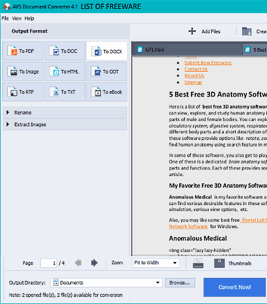
Task: Open the About Us link
Action: pos(194,76)
